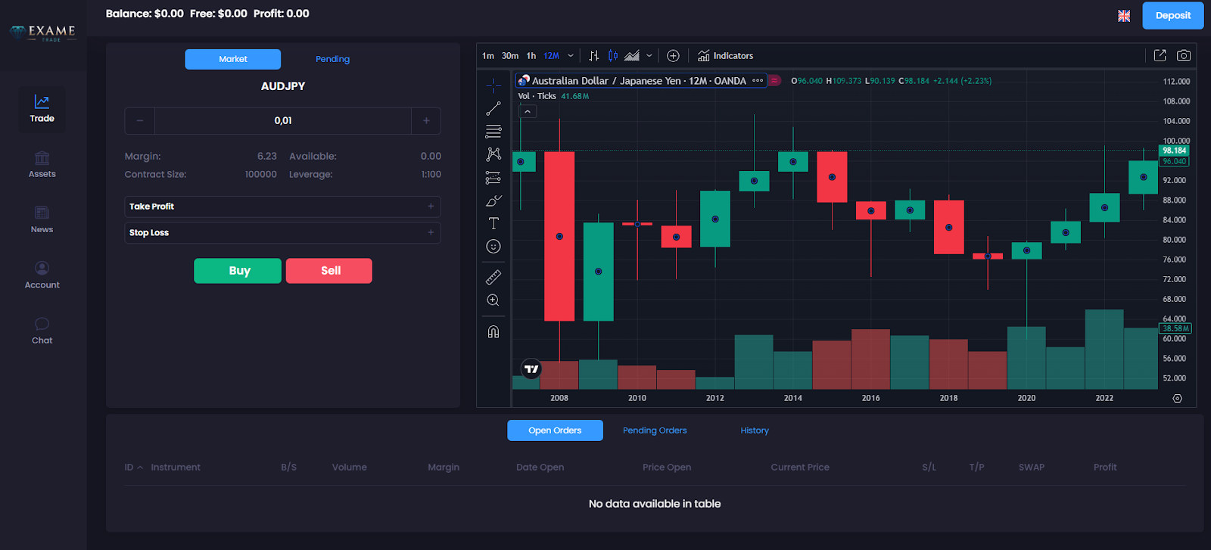Select the text annotation tool
This screenshot has width=1211, height=550.
coord(493,223)
